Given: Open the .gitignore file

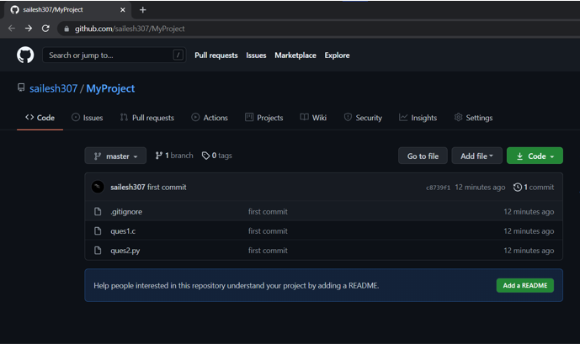Looking at the screenshot, I should (126, 212).
